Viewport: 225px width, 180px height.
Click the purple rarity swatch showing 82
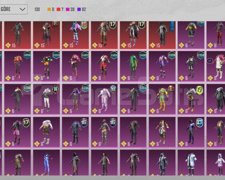(x=79, y=9)
